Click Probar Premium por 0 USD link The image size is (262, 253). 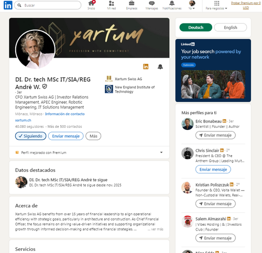tap(246, 5)
